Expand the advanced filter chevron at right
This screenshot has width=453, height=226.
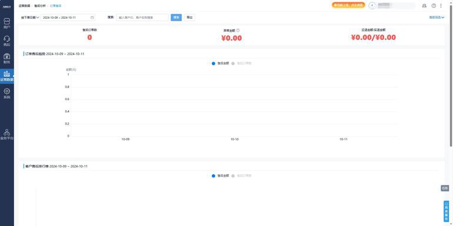click(x=437, y=18)
